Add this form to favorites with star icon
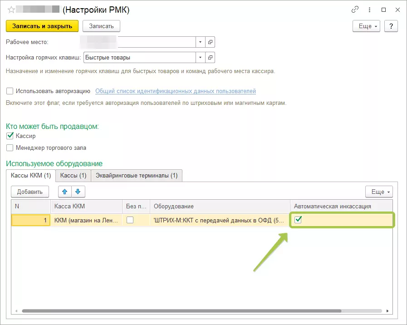Image resolution: width=407 pixels, height=325 pixels. [11, 10]
